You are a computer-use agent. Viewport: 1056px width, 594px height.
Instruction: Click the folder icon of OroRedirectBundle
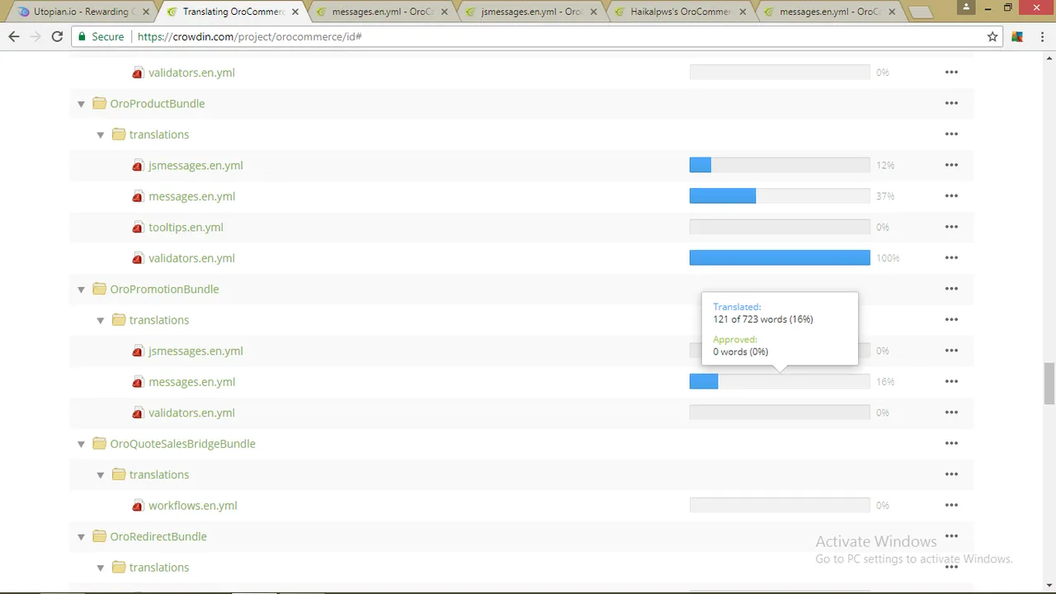(99, 536)
